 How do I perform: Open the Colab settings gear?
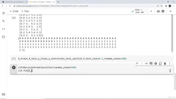163,11
